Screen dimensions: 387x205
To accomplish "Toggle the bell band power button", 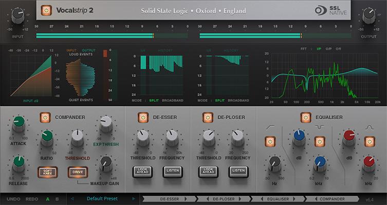I will pyautogui.click(x=370, y=142).
